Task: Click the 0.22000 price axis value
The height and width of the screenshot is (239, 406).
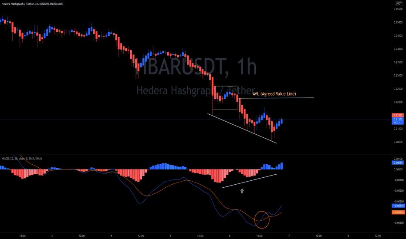Action: coord(398,102)
